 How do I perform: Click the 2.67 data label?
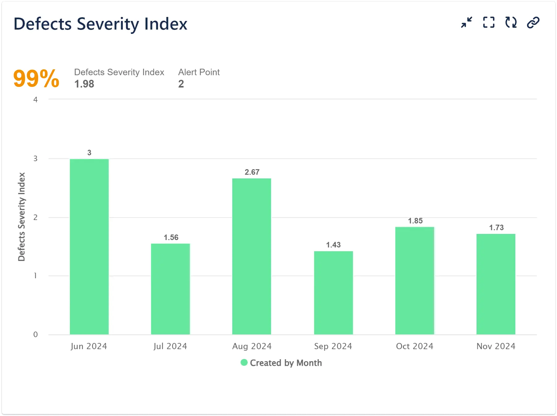coord(252,172)
